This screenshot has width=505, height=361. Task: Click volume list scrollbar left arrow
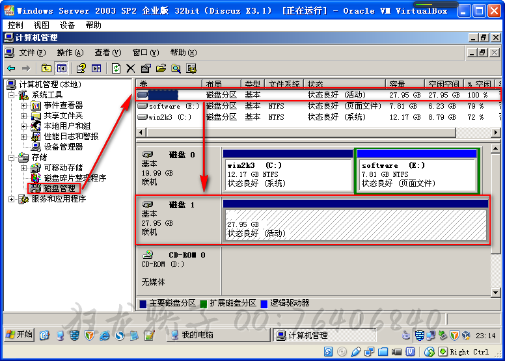pyautogui.click(x=141, y=132)
